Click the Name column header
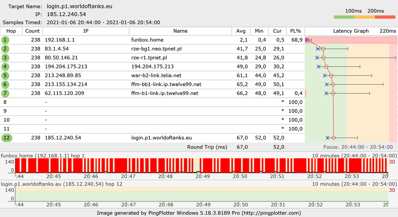The height and width of the screenshot is (217, 398). coord(180,31)
